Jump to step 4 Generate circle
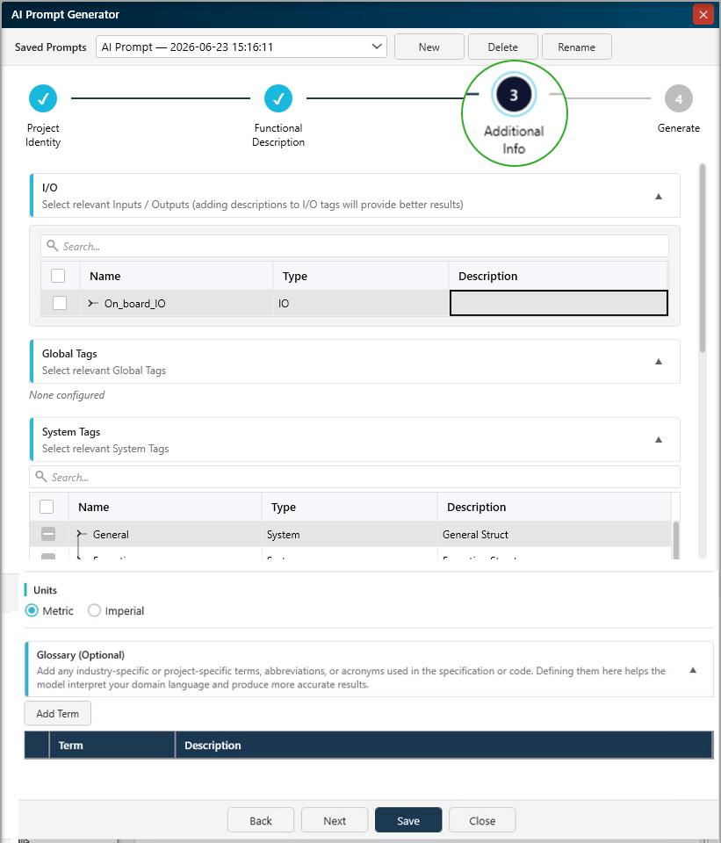 coord(679,98)
